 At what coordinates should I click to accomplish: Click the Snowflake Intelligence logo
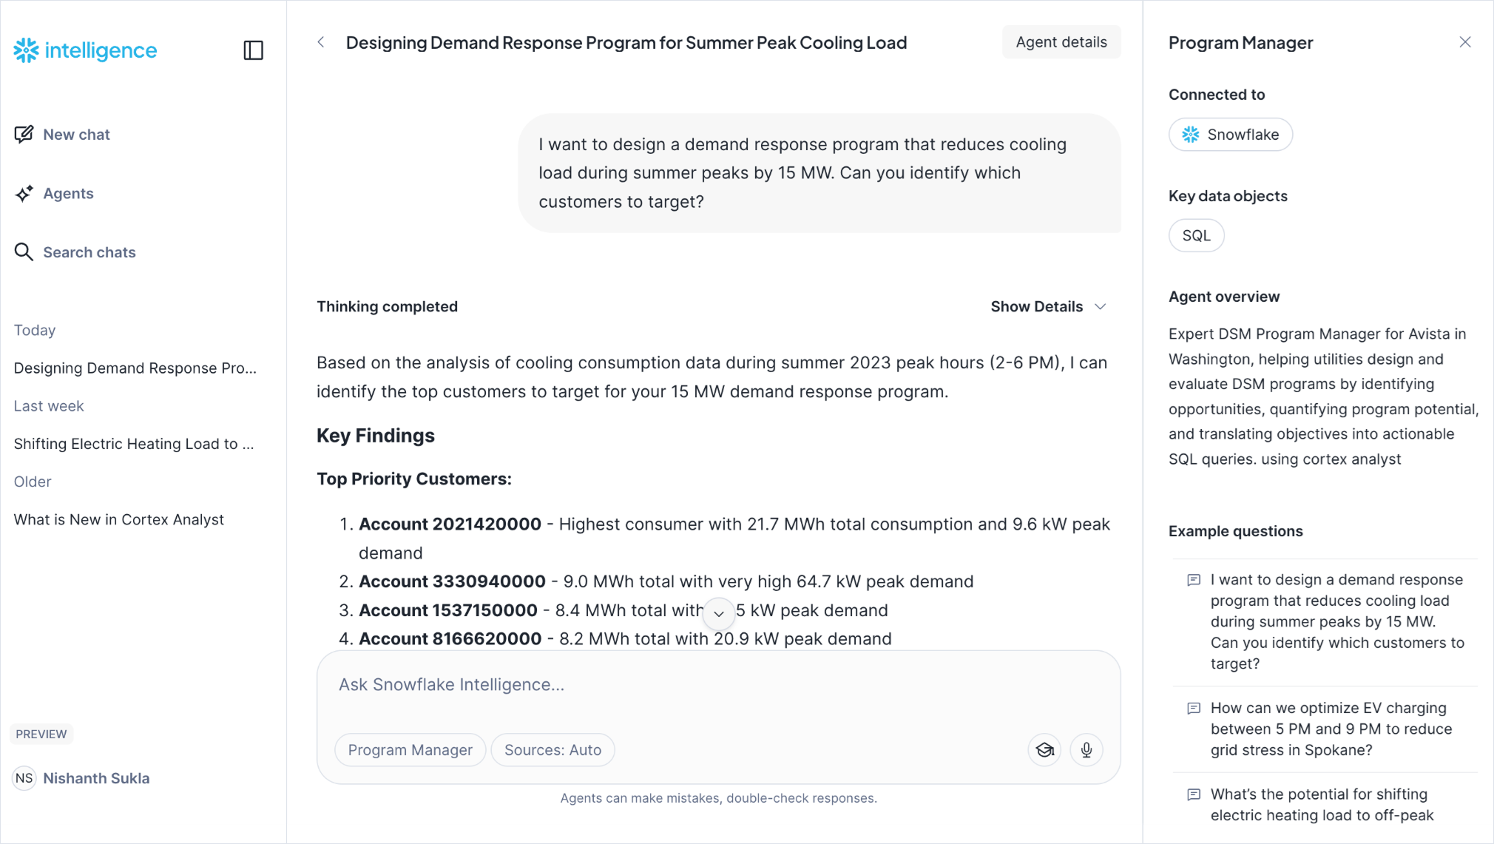point(86,50)
